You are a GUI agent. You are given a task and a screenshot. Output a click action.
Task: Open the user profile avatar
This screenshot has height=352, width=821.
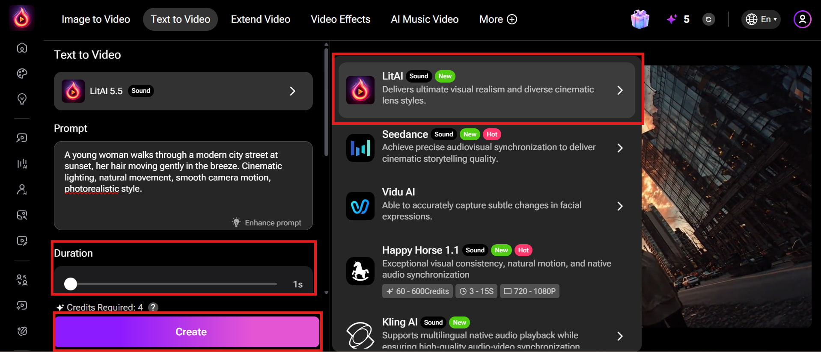pos(802,19)
